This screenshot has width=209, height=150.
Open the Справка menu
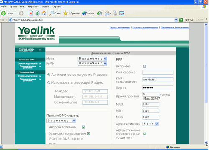57,7
